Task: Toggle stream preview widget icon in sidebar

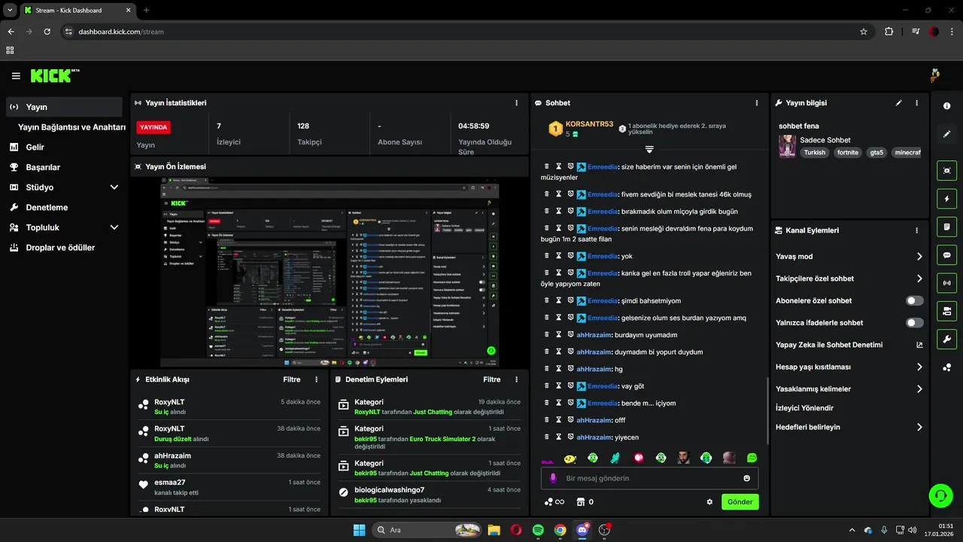Action: [x=946, y=171]
